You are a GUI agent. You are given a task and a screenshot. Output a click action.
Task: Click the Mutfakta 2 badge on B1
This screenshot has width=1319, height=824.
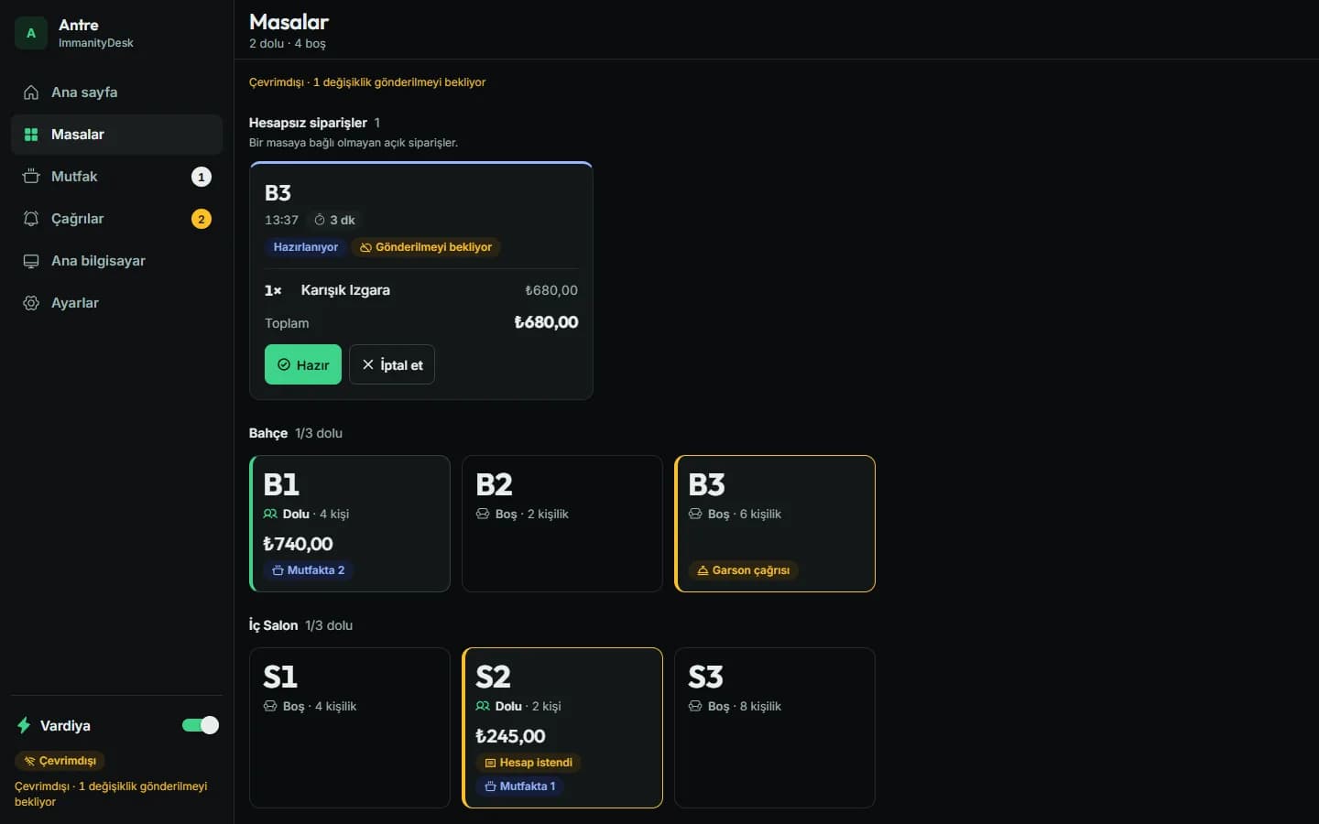point(309,570)
